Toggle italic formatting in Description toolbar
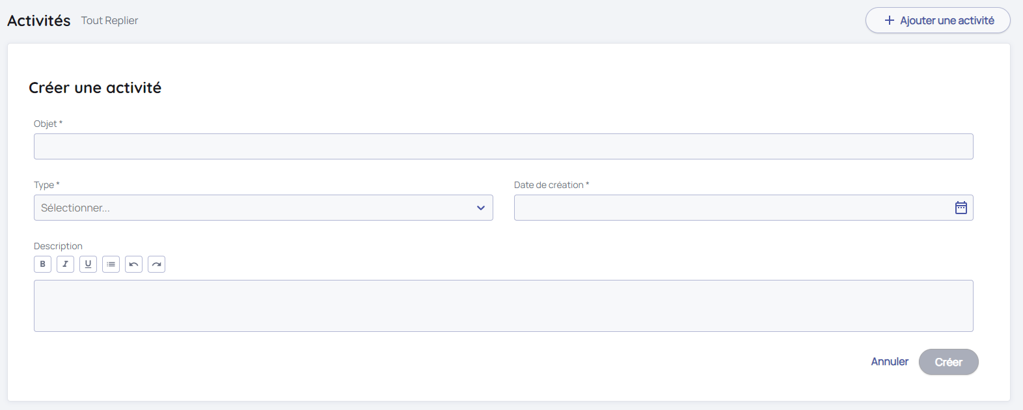This screenshot has width=1023, height=410. (65, 264)
